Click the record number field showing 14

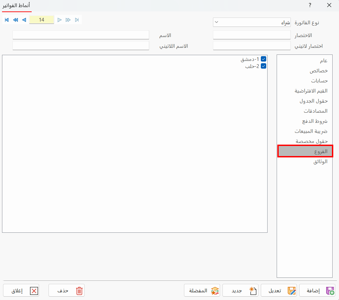[41, 20]
